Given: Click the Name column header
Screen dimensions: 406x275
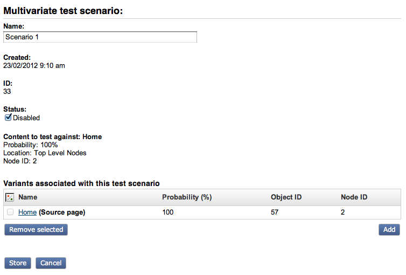Looking at the screenshot, I should 27,197.
